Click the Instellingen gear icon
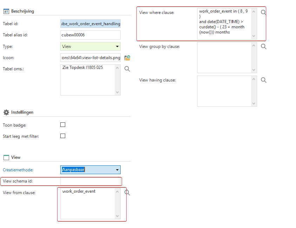 [6, 112]
